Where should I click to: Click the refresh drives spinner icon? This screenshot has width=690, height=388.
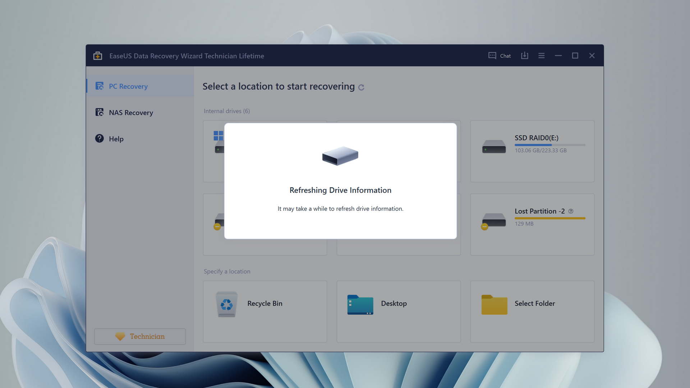pyautogui.click(x=361, y=87)
